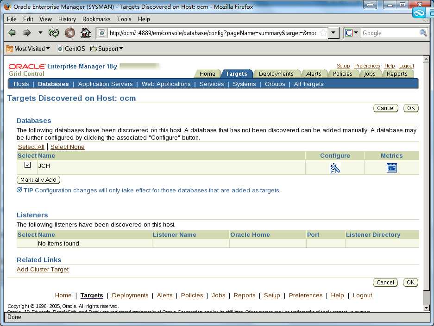
Task: Open the Groups subtab
Action: (x=275, y=84)
